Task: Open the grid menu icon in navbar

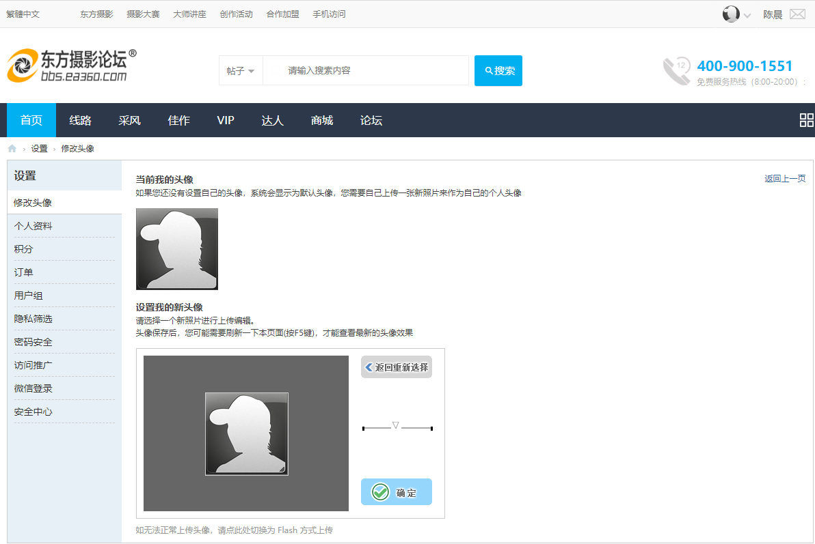Action: point(806,120)
